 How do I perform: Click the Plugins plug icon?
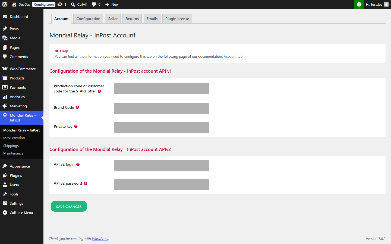(5, 175)
